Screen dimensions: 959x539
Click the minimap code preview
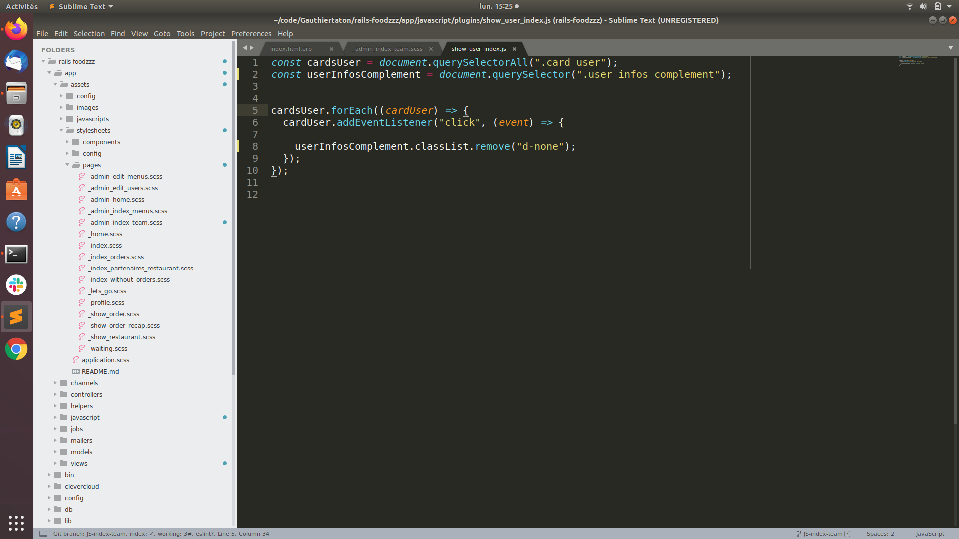pos(918,61)
